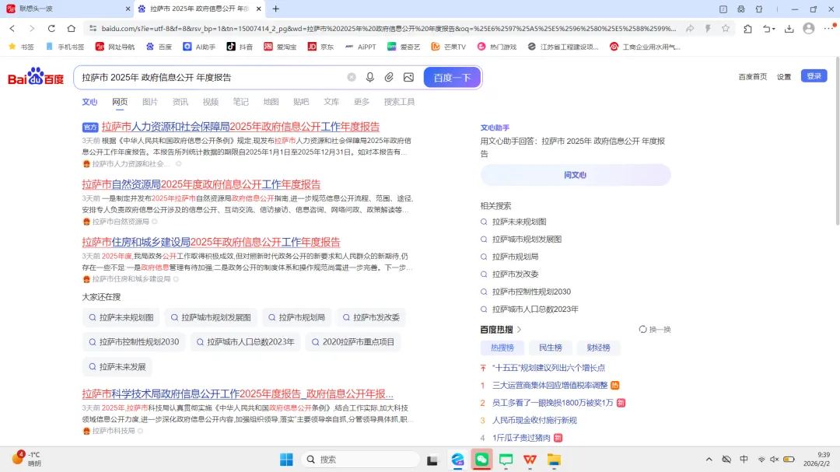The image size is (840, 472).
Task: Select the 文心 search tab
Action: coord(89,102)
